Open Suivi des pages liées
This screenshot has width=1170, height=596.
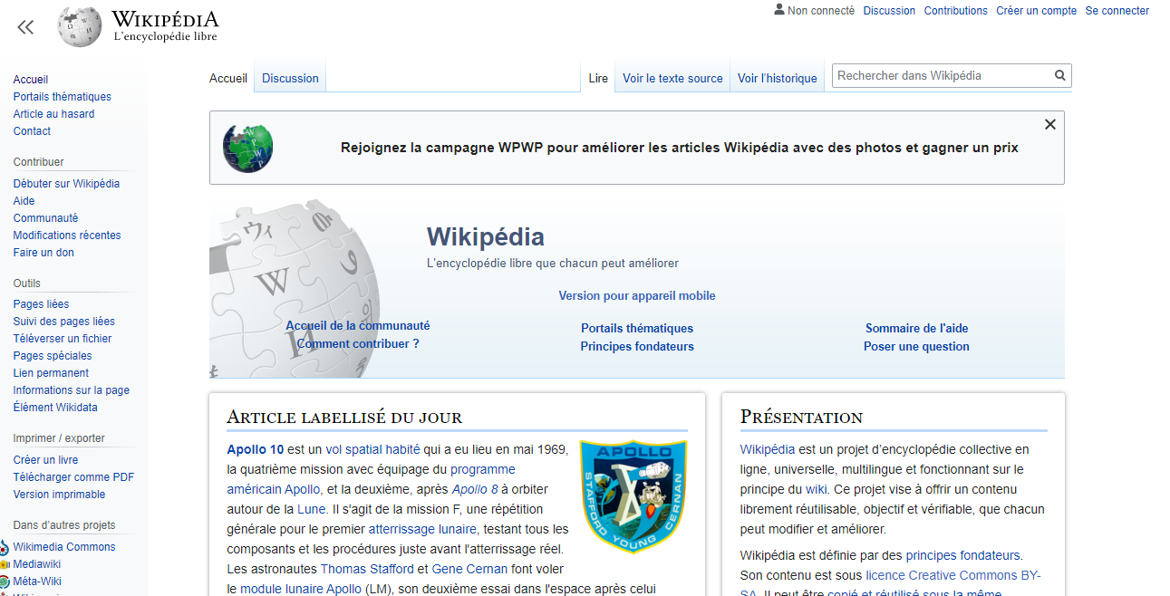pyautogui.click(x=64, y=322)
